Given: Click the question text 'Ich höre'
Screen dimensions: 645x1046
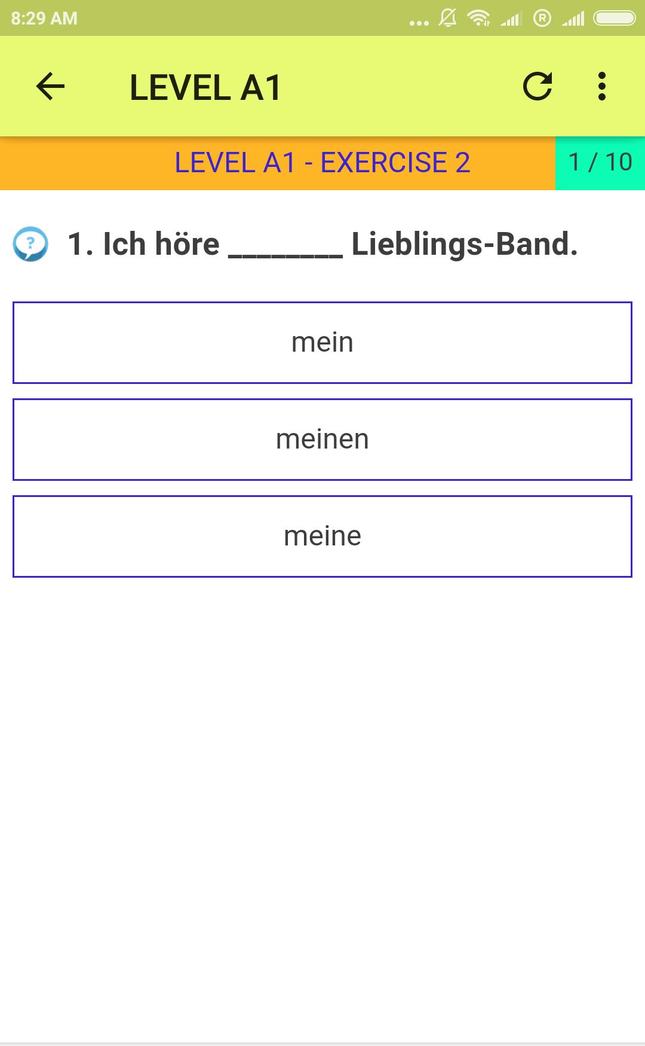Looking at the screenshot, I should (161, 244).
